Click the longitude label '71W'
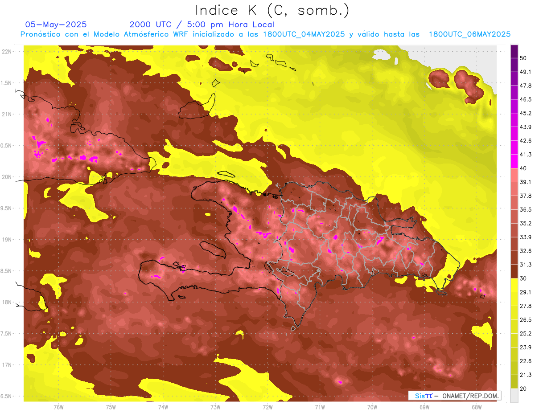The width and height of the screenshot is (535, 413). coord(320,407)
